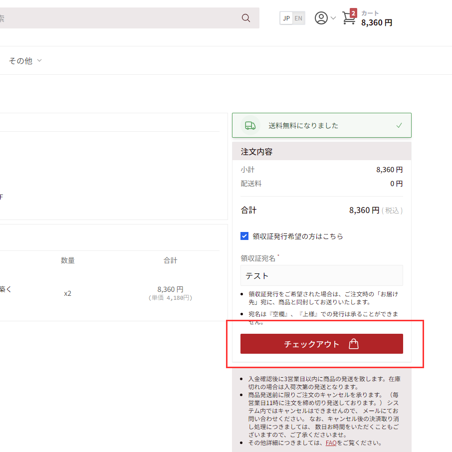Switch language to JP
The height and width of the screenshot is (452, 452).
pos(286,18)
